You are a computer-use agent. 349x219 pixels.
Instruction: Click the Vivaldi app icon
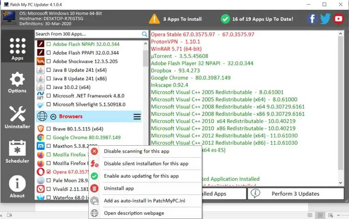click(x=40, y=189)
